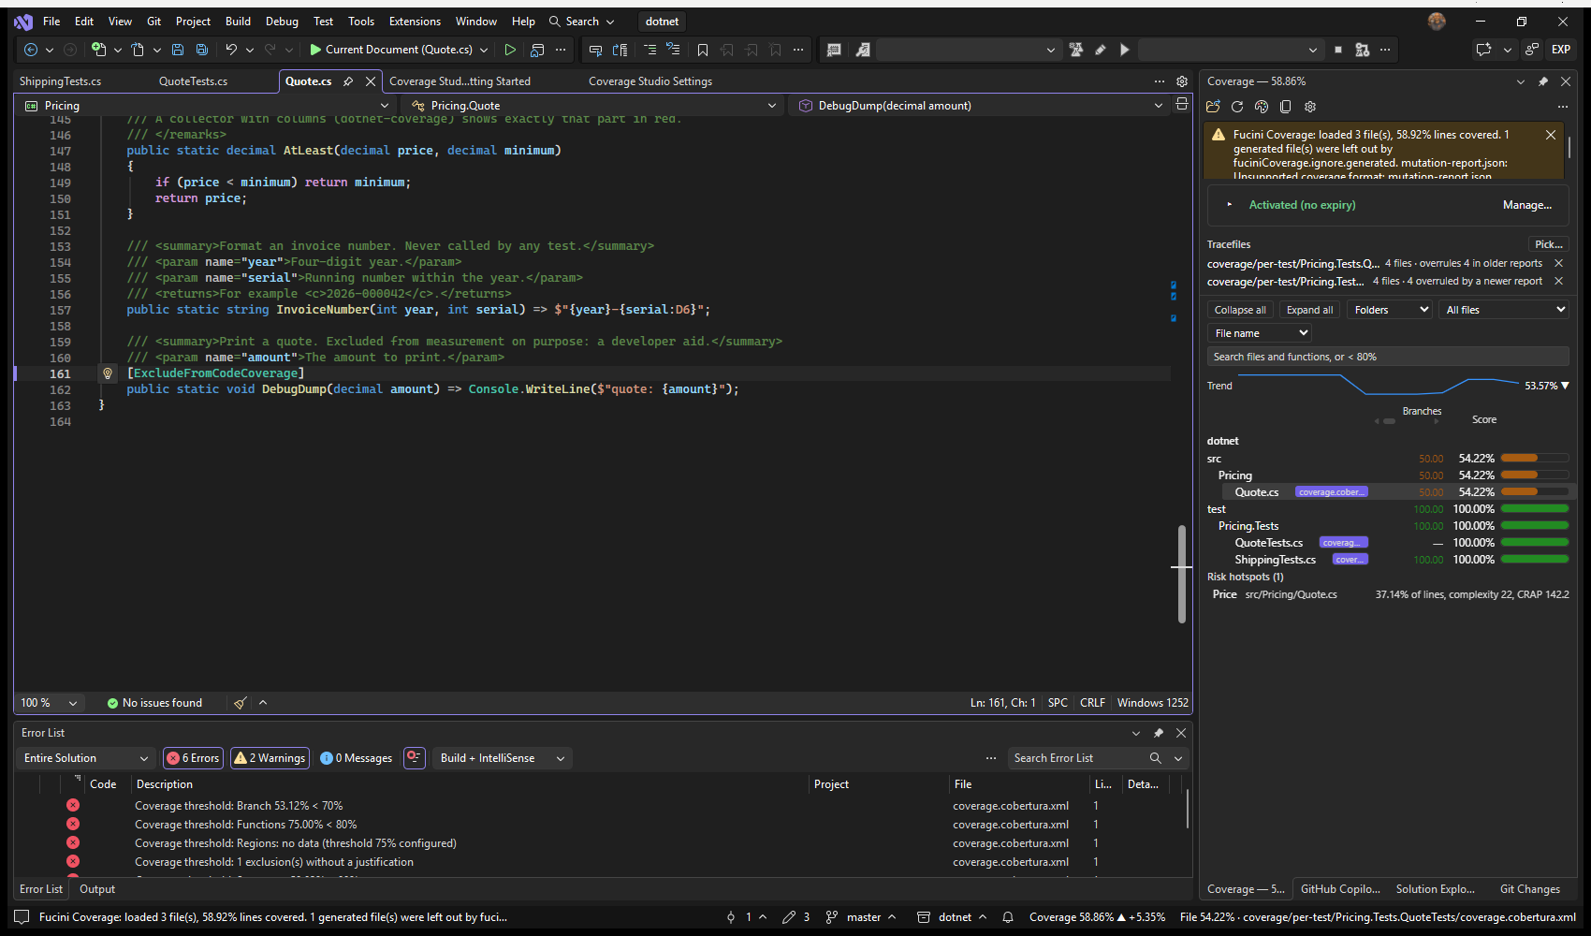Open tracefile with Coverage panel folder icon
The image size is (1591, 936).
click(x=1214, y=107)
